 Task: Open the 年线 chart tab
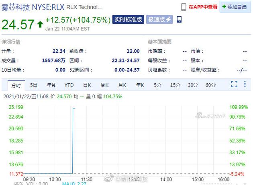click(x=51, y=85)
